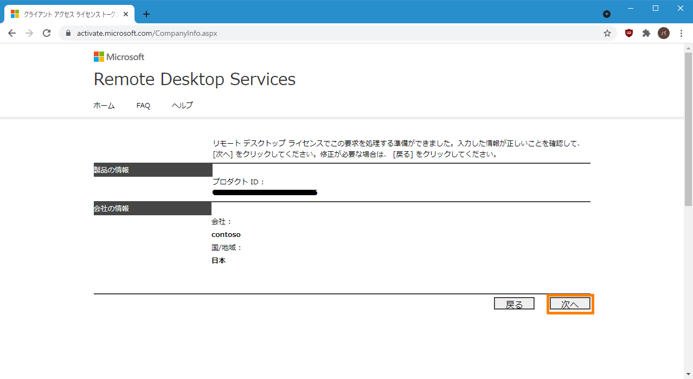Click the 製品の情報 section header

tap(152, 170)
